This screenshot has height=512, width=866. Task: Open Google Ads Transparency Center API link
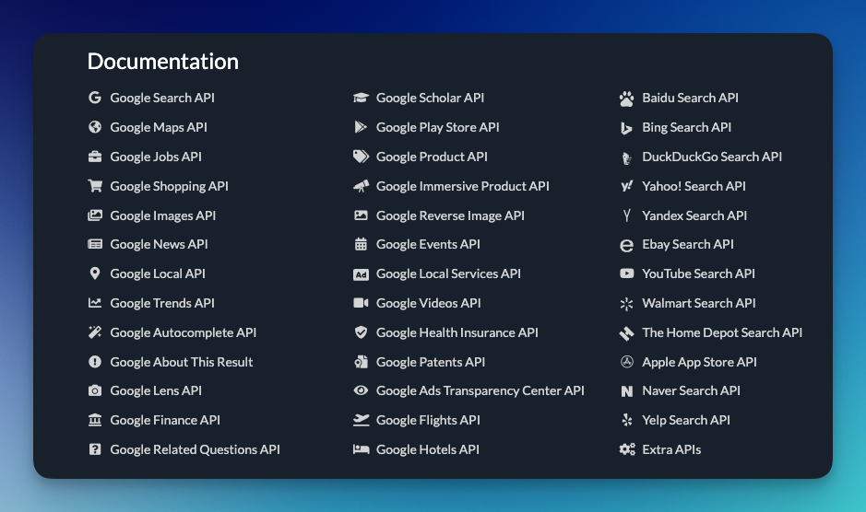click(480, 390)
